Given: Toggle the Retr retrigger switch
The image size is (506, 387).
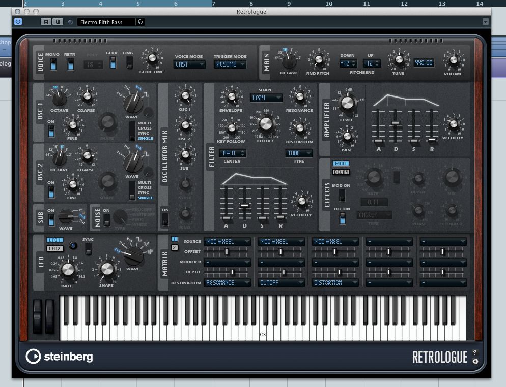Looking at the screenshot, I should click(x=70, y=64).
